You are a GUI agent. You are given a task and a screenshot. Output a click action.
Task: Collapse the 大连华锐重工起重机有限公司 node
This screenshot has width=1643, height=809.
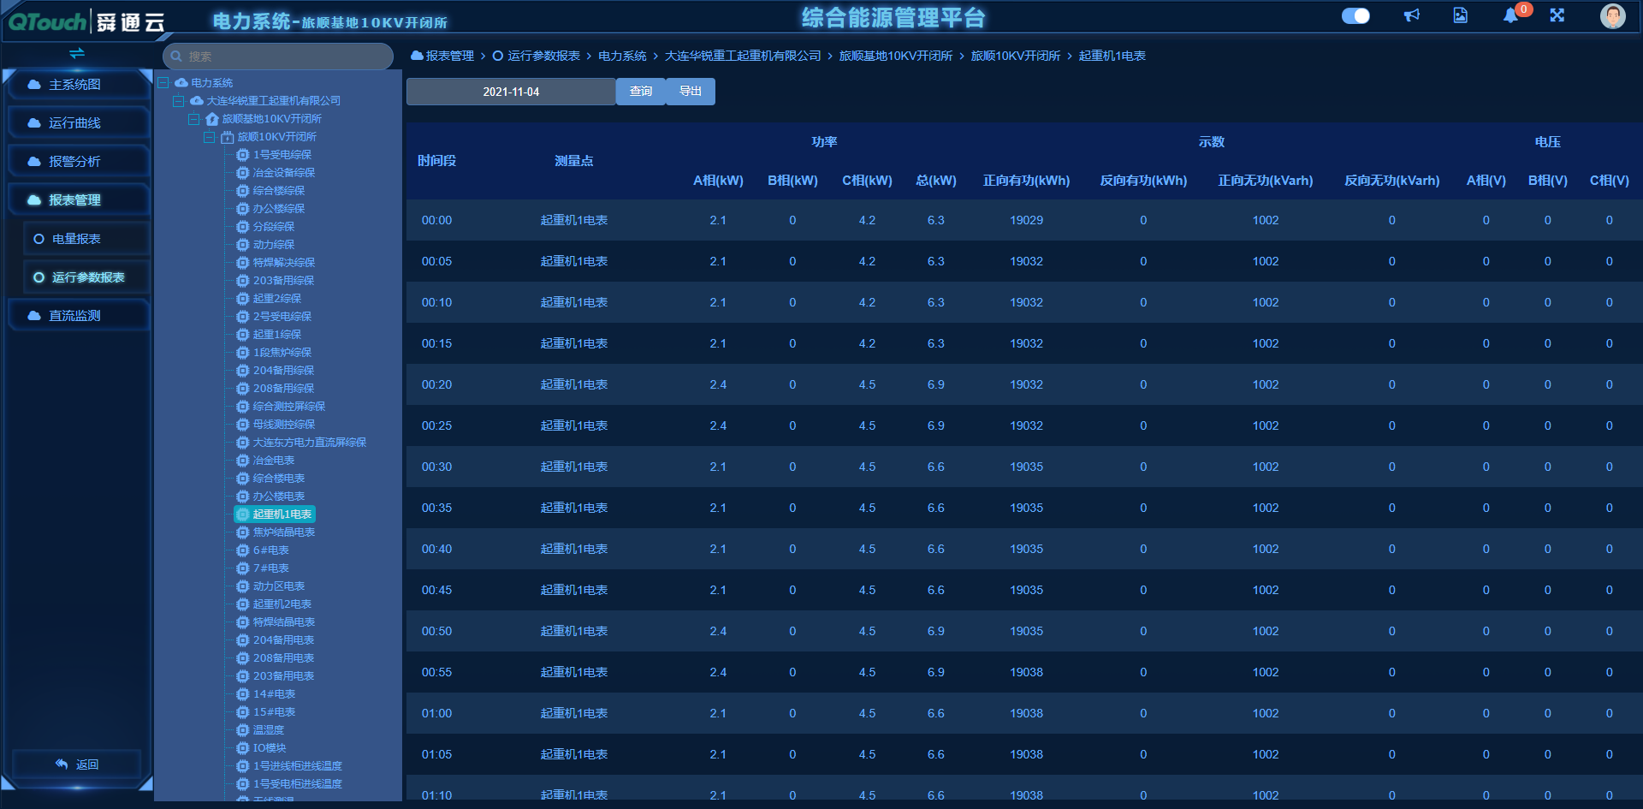(179, 101)
